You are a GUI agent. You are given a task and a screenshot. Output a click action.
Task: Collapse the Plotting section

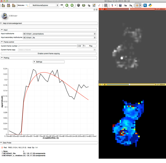click(x=49, y=58)
